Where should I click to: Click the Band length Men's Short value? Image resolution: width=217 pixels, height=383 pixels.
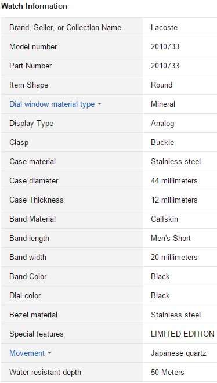coord(171,238)
